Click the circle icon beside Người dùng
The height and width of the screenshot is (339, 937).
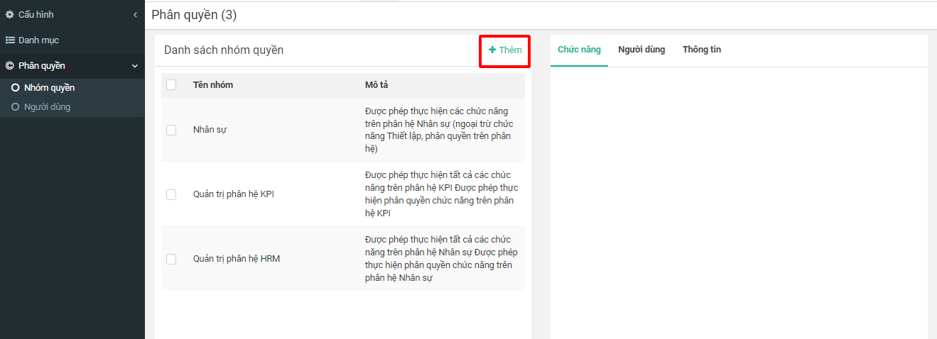(15, 107)
